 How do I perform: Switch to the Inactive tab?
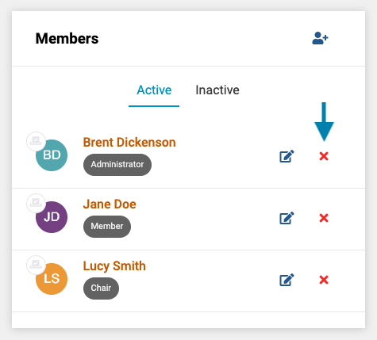217,90
